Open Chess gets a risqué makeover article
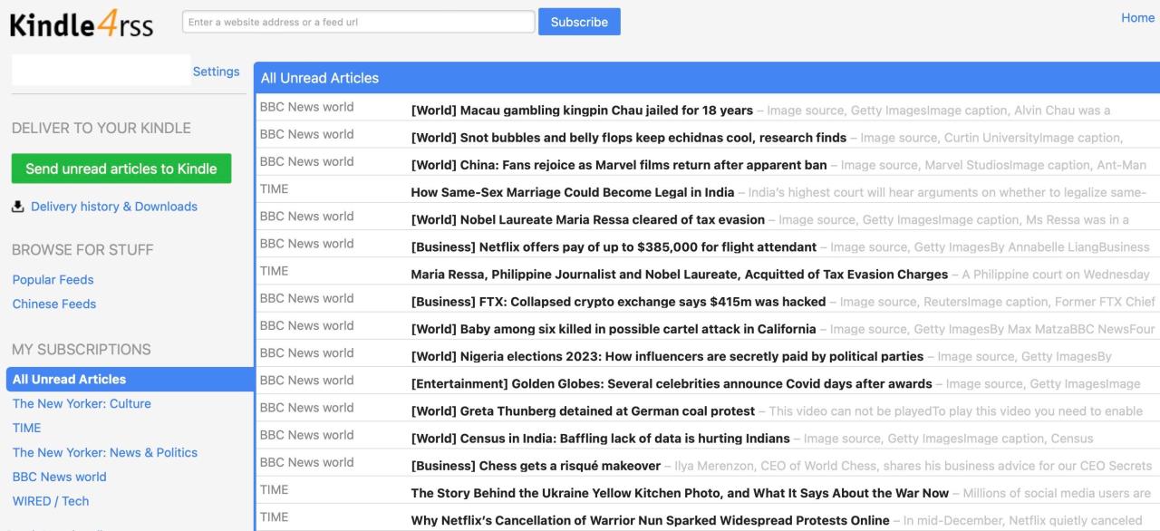This screenshot has width=1160, height=531. pos(536,466)
